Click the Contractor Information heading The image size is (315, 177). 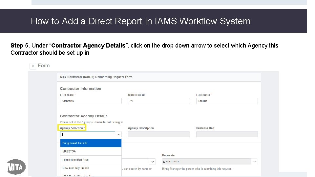[81, 88]
